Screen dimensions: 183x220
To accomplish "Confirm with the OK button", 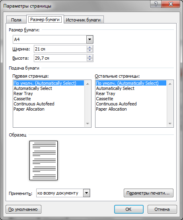I will (128, 209).
